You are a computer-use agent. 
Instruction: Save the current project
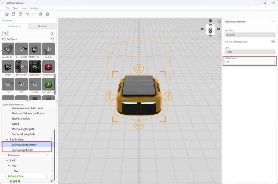pyautogui.click(x=14, y=14)
